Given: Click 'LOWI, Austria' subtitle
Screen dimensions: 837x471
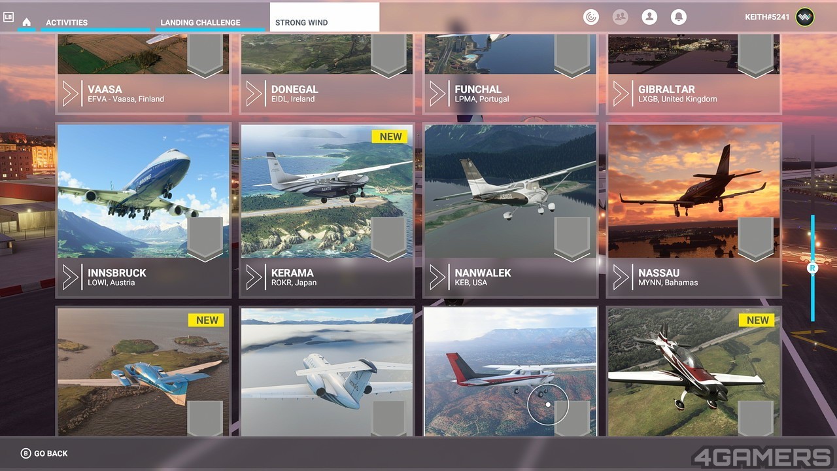Looking at the screenshot, I should click(x=111, y=283).
